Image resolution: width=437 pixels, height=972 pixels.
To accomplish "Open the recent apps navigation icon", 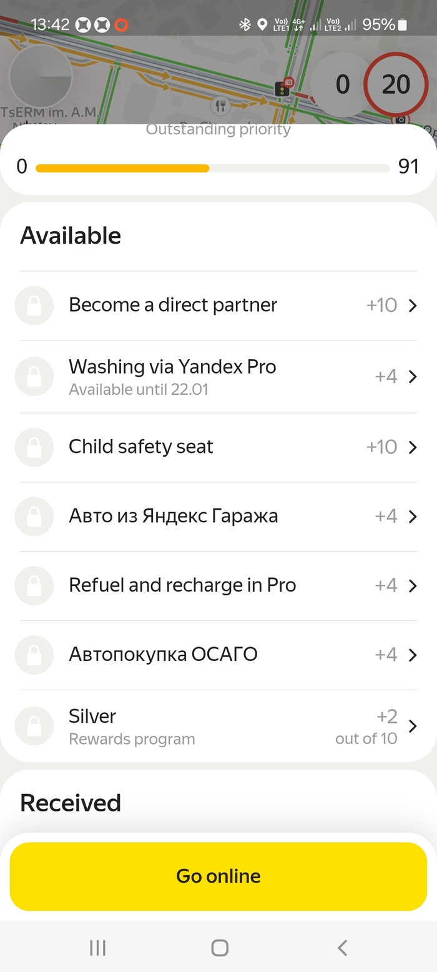I will point(97,948).
